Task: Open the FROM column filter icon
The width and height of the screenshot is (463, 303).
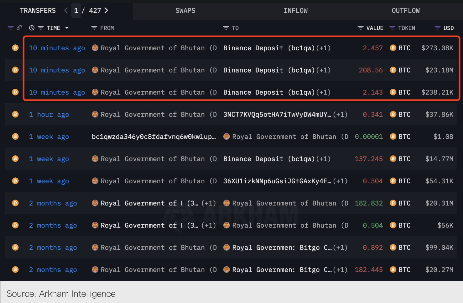Action: coord(94,28)
